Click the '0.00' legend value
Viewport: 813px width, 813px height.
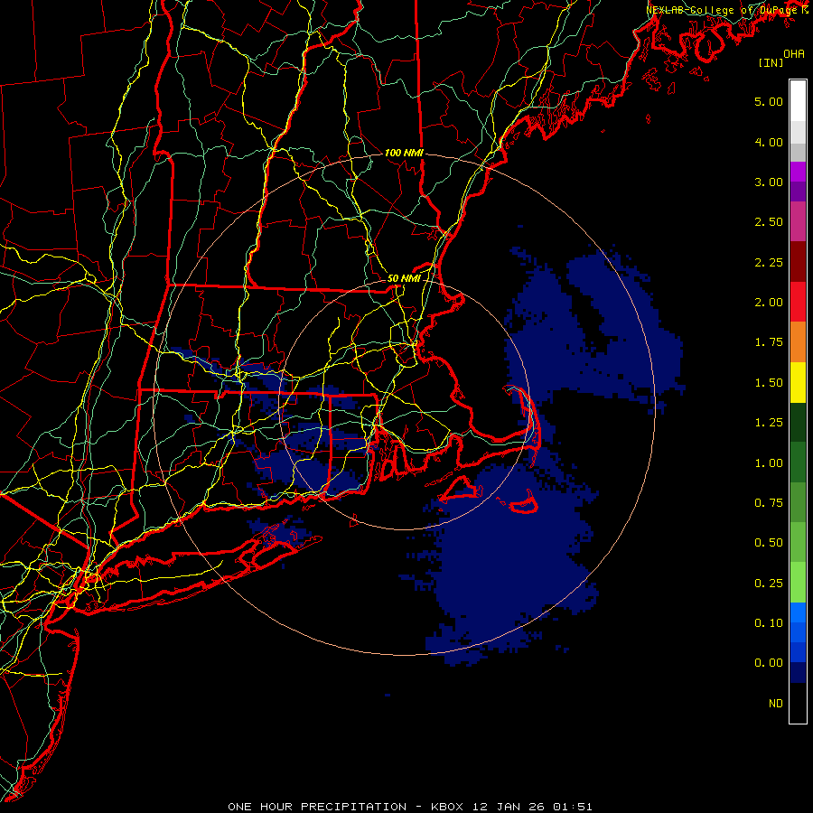click(x=769, y=663)
